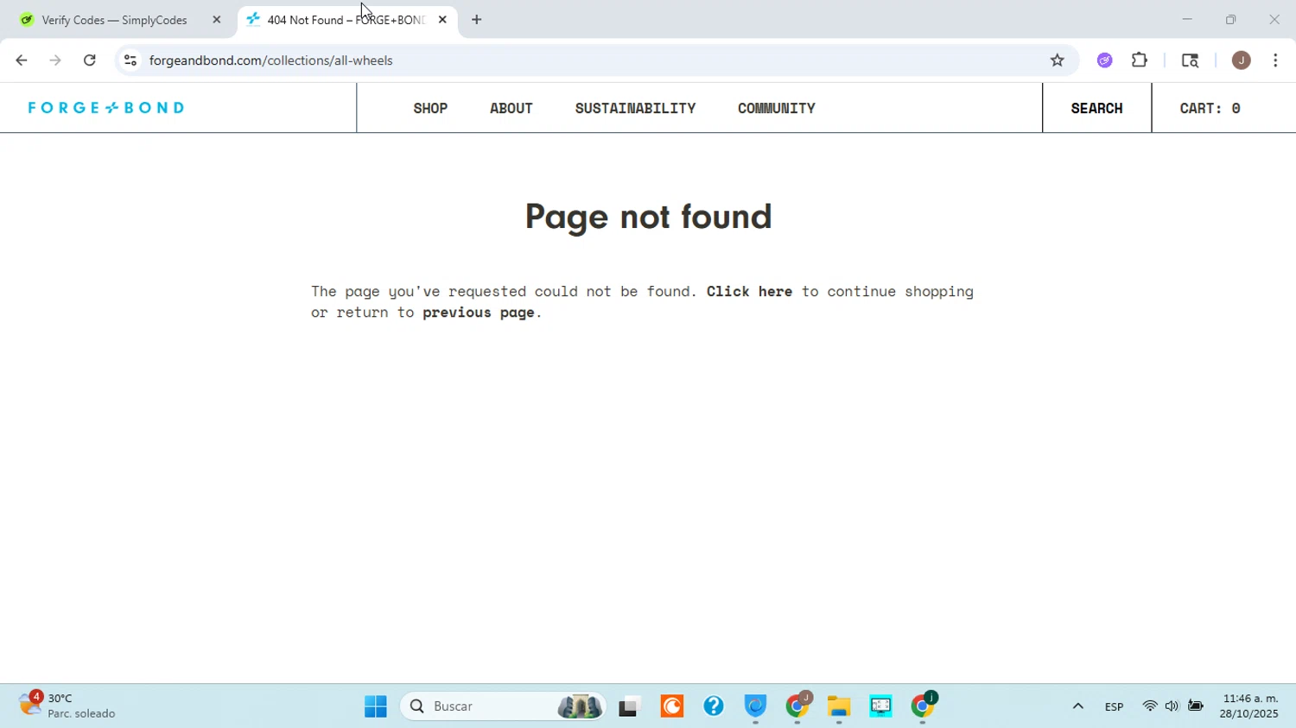Follow the 'Click here' link
1296x728 pixels.
(x=749, y=292)
